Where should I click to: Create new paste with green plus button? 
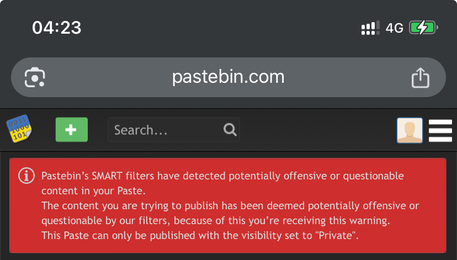pyautogui.click(x=72, y=130)
